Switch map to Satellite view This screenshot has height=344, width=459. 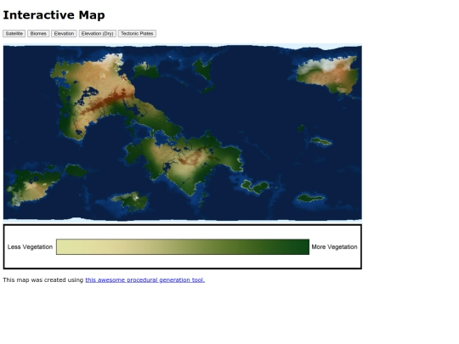tap(14, 34)
